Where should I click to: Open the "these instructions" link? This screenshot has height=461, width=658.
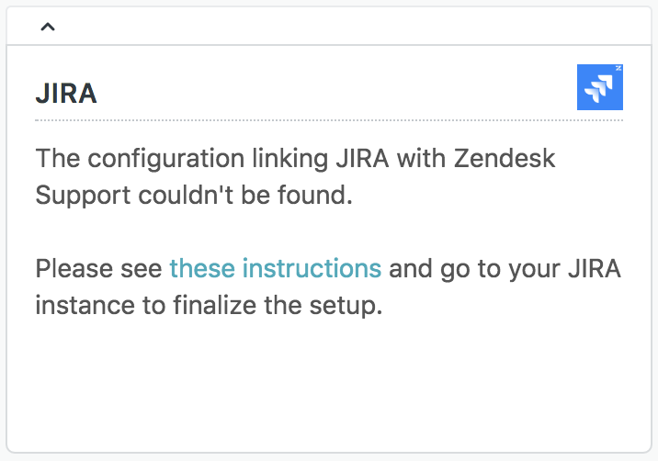tap(275, 268)
